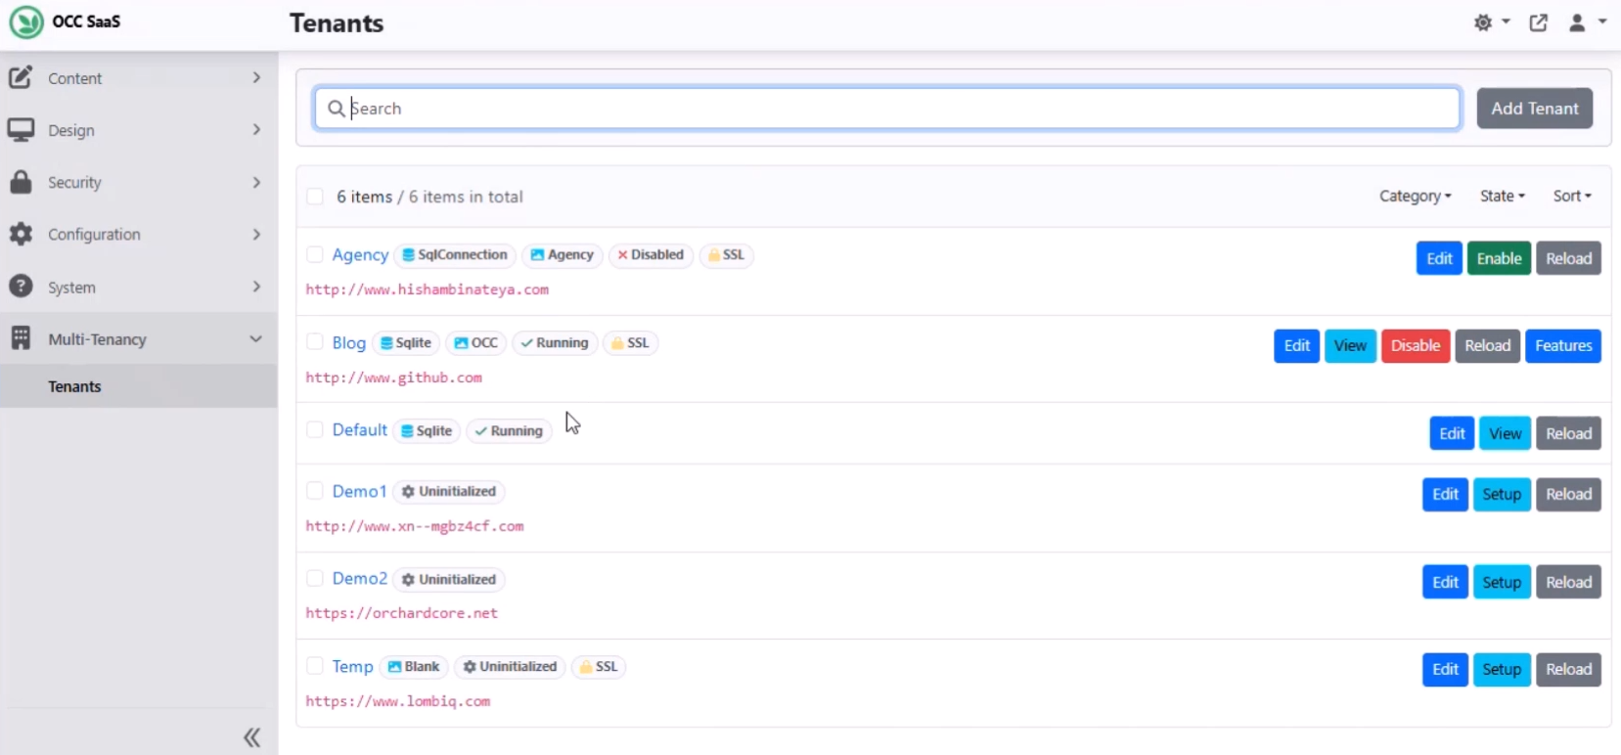The height and width of the screenshot is (755, 1621).
Task: Check the Demo1 tenant checkbox
Action: click(x=315, y=491)
